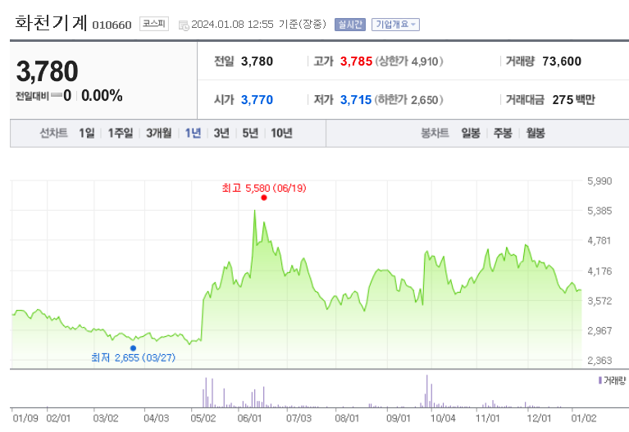This screenshot has height=432, width=629.
Task: Click the stock code 010660
Action: coord(112,25)
